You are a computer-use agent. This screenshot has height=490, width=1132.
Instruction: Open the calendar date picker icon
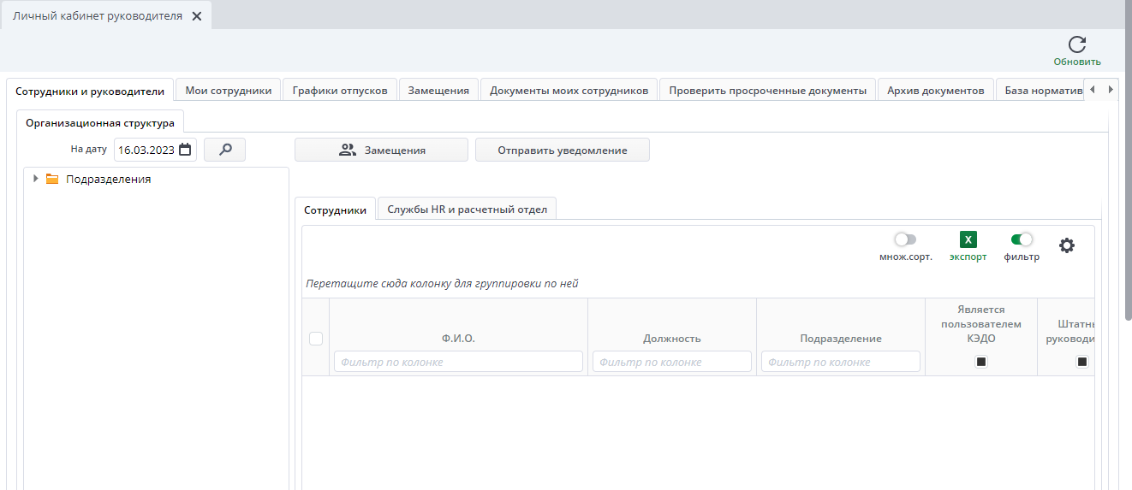185,150
